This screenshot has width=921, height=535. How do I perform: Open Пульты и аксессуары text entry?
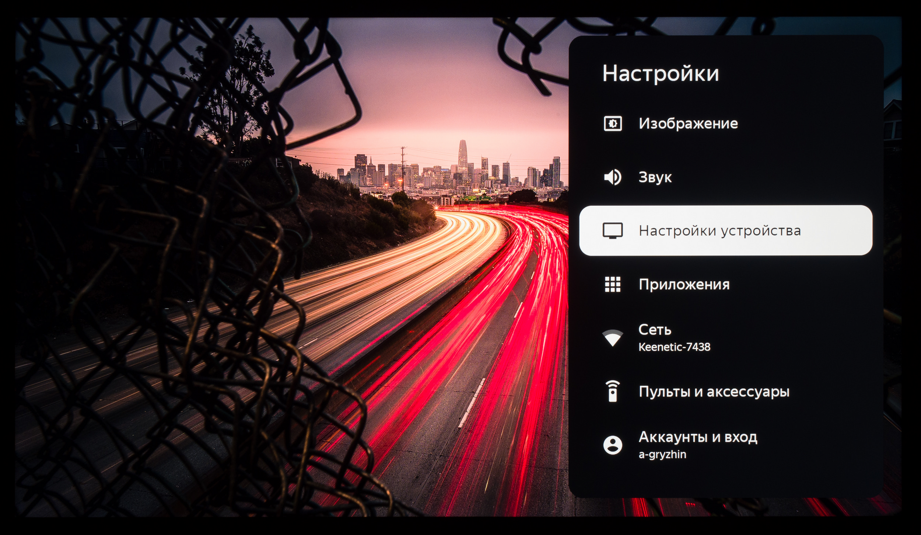click(x=714, y=392)
